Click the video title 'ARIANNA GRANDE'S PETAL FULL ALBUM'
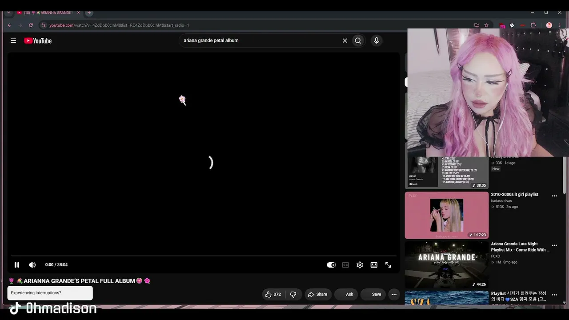 tap(80, 281)
